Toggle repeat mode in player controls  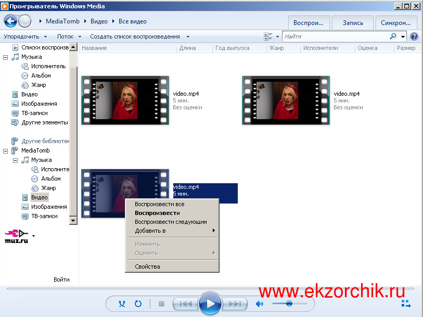tap(138, 304)
